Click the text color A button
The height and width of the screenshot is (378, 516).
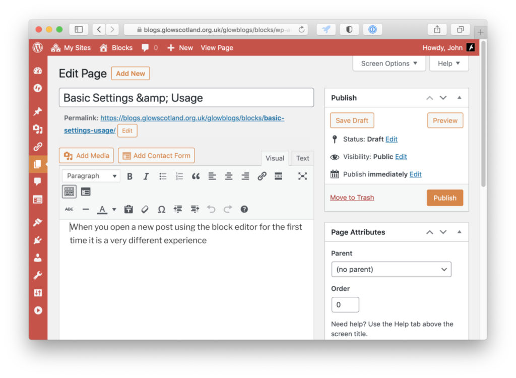tap(102, 209)
